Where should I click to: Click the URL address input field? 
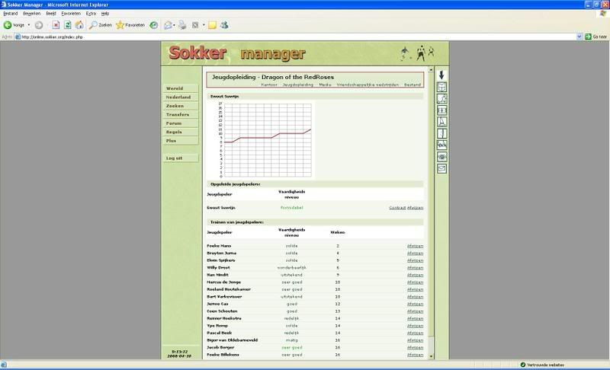click(x=295, y=37)
